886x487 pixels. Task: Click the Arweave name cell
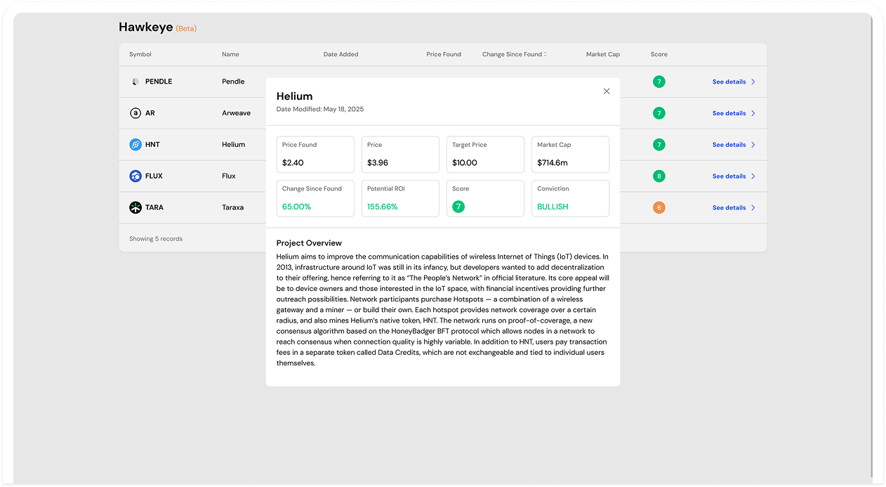[x=236, y=113]
